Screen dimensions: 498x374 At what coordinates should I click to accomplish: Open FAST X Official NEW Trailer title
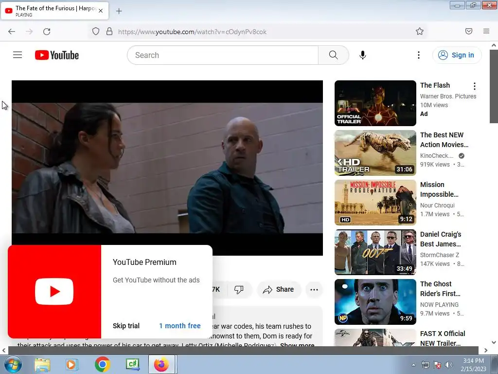[x=443, y=338]
